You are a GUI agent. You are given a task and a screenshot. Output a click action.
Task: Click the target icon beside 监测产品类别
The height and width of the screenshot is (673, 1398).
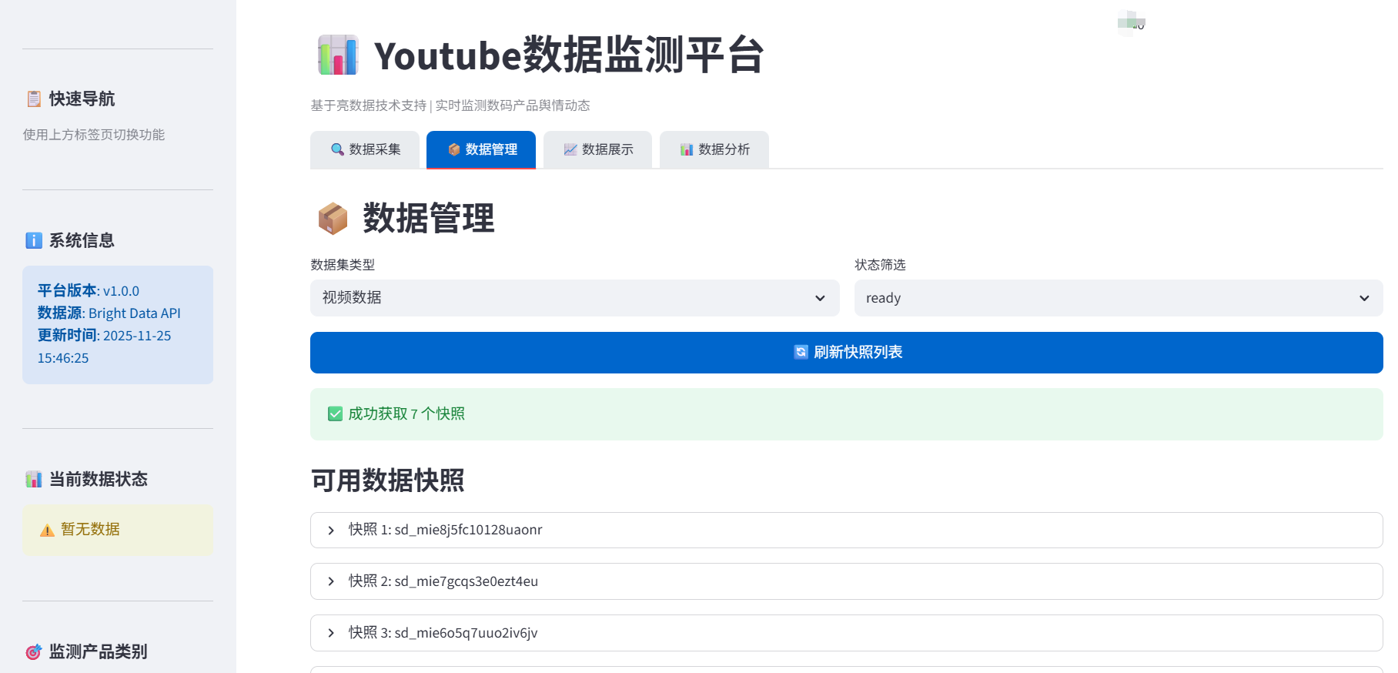(x=34, y=651)
